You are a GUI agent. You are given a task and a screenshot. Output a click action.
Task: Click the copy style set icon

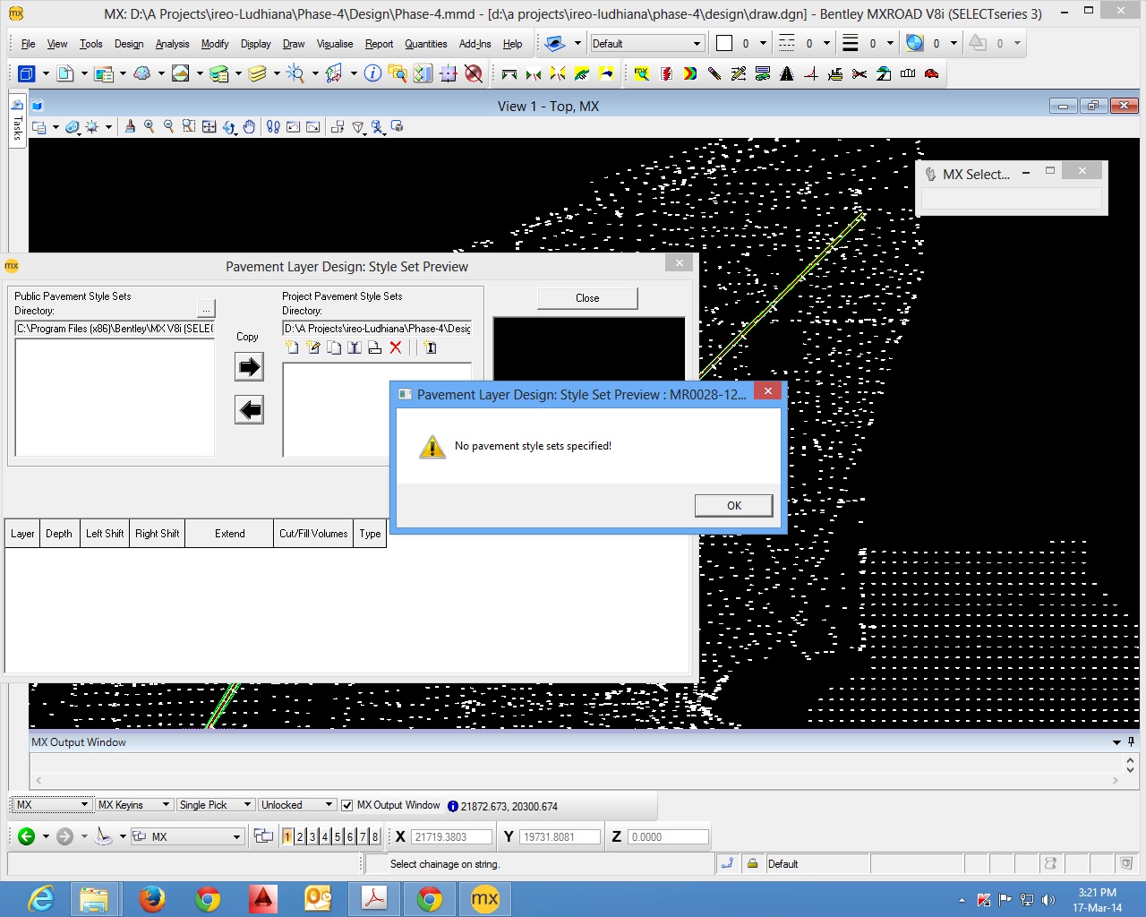pyautogui.click(x=333, y=347)
